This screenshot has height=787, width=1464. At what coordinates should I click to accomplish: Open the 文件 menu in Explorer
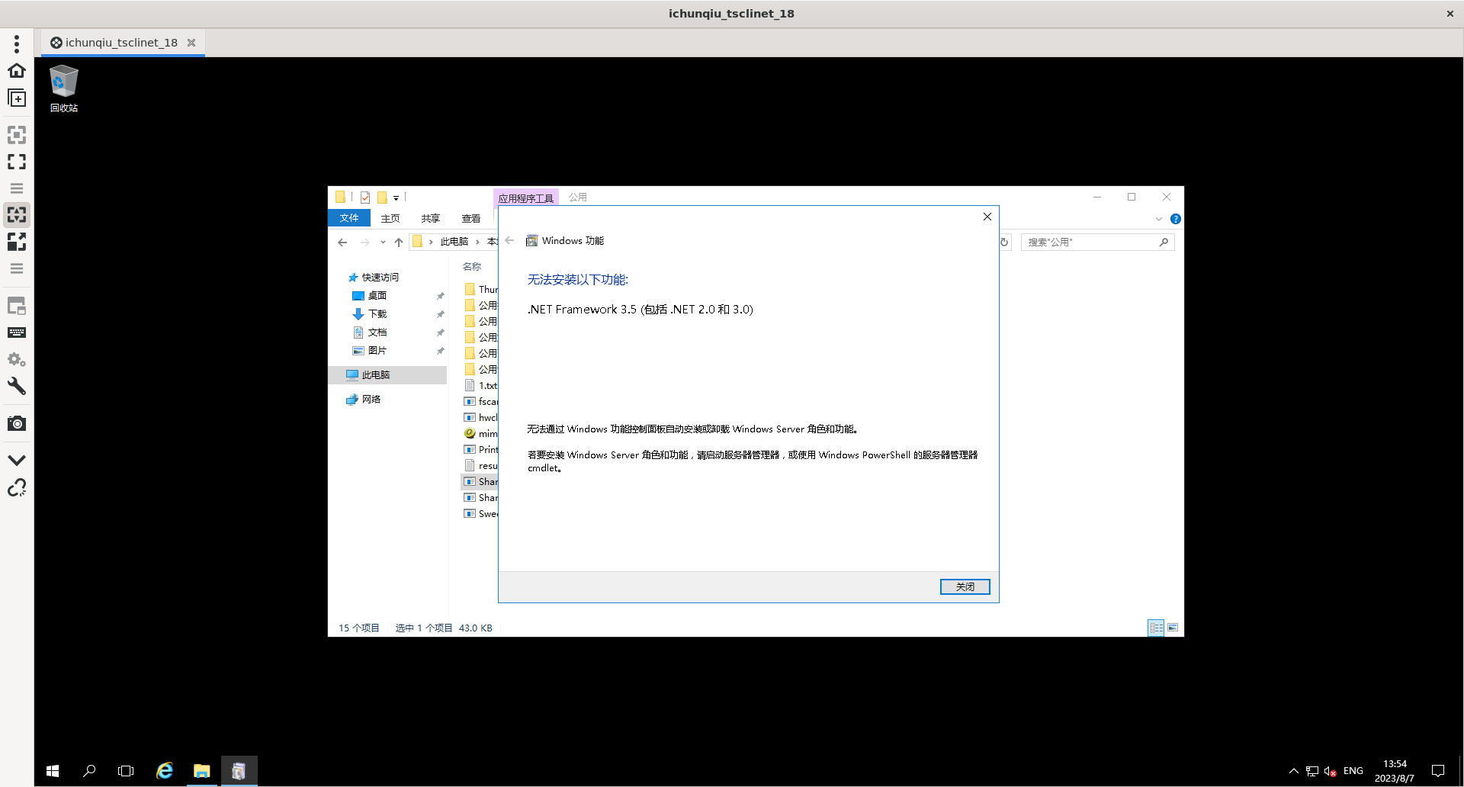[x=349, y=218]
